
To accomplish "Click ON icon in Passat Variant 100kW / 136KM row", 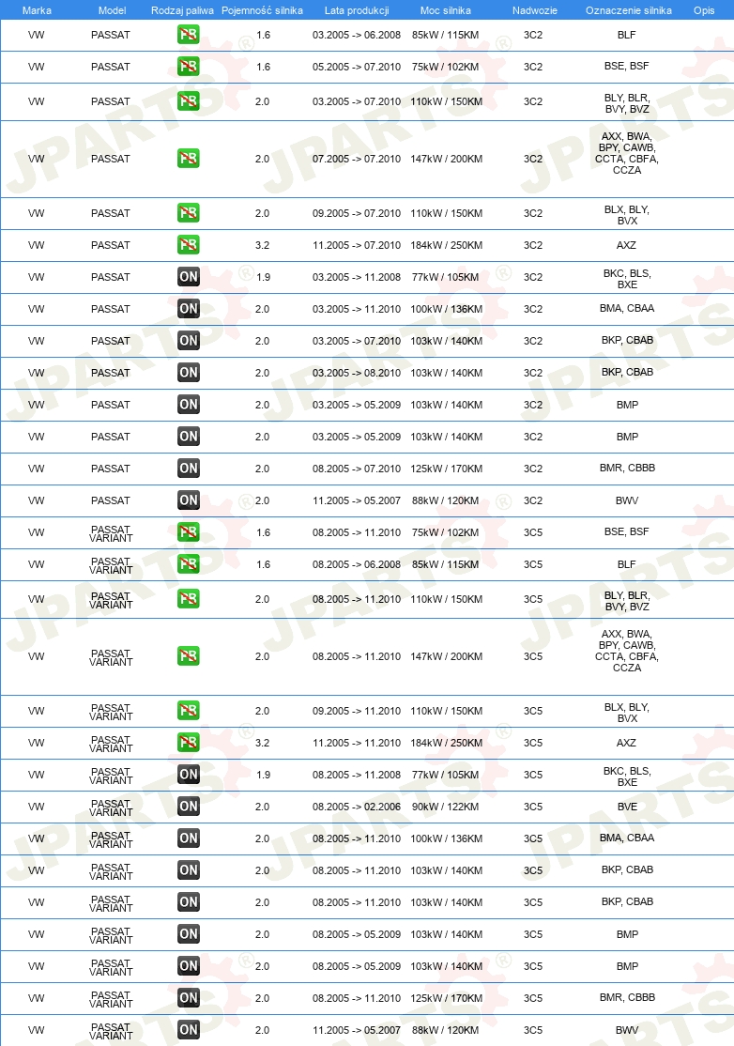I will click(189, 838).
